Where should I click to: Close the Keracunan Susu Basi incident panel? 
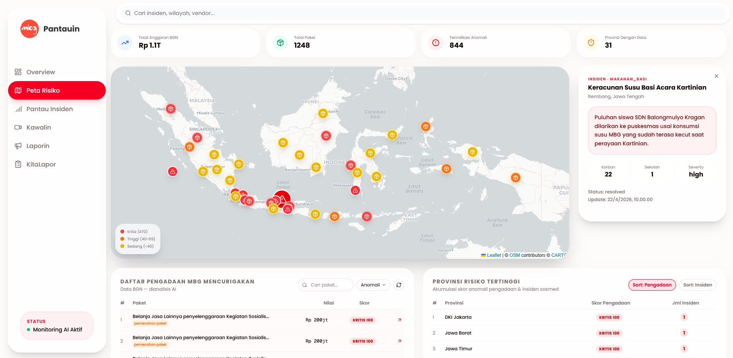(x=716, y=76)
